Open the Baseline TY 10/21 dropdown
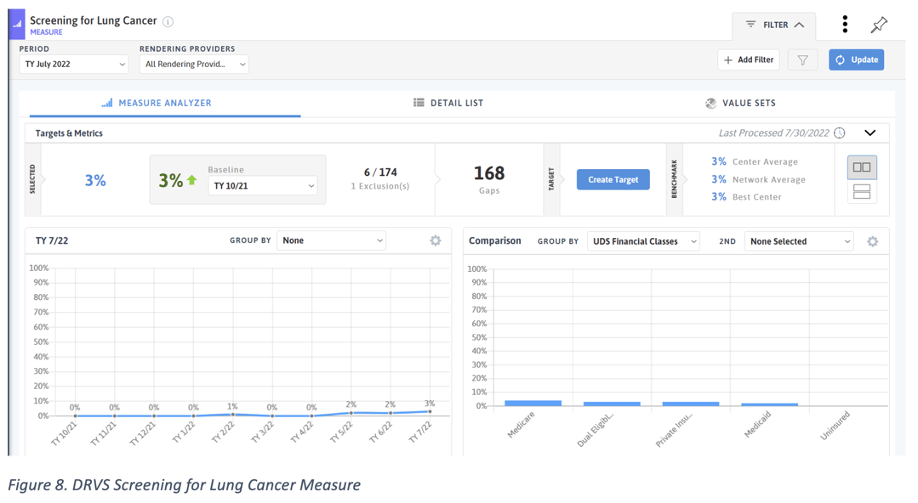The width and height of the screenshot is (918, 503). click(262, 186)
